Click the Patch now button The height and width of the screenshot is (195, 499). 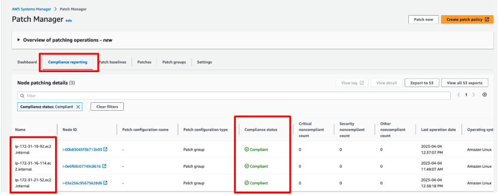point(423,19)
